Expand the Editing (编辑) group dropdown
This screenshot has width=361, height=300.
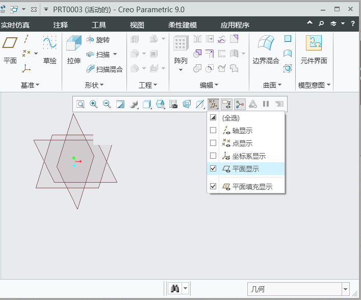coord(209,85)
